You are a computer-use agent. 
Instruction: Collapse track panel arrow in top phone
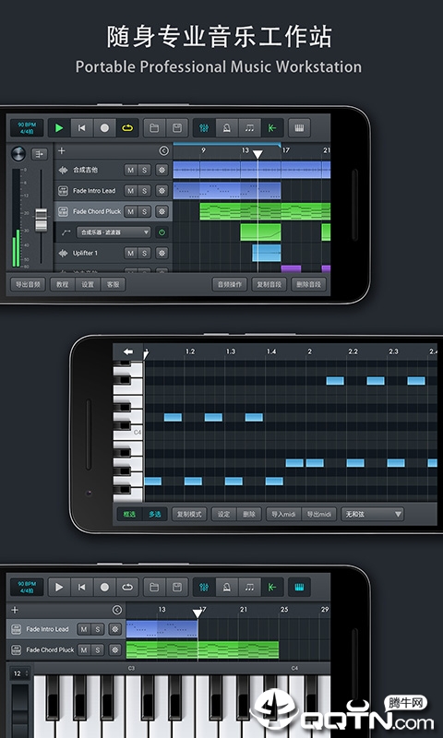pyautogui.click(x=163, y=151)
